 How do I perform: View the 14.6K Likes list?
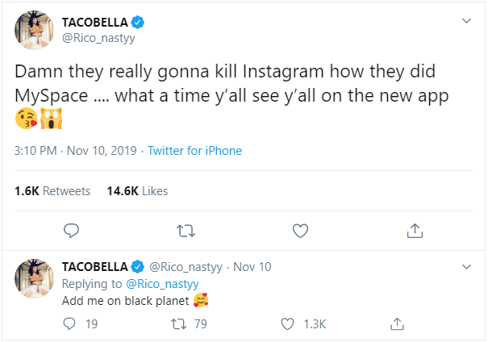[137, 191]
